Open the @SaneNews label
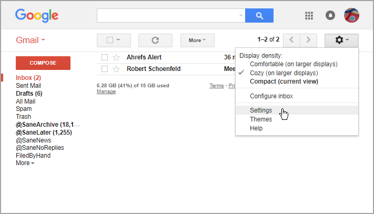 33,140
